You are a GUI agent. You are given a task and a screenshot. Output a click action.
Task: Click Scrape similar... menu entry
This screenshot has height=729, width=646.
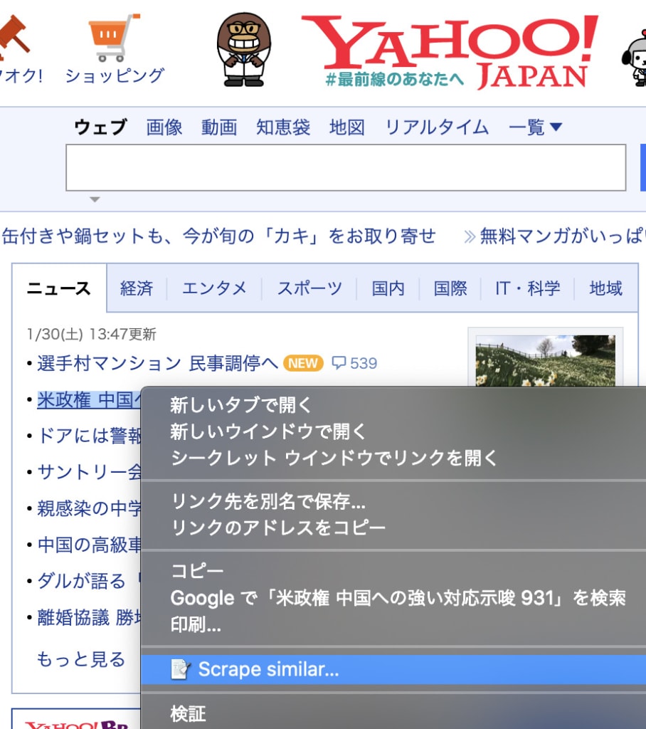[393, 669]
